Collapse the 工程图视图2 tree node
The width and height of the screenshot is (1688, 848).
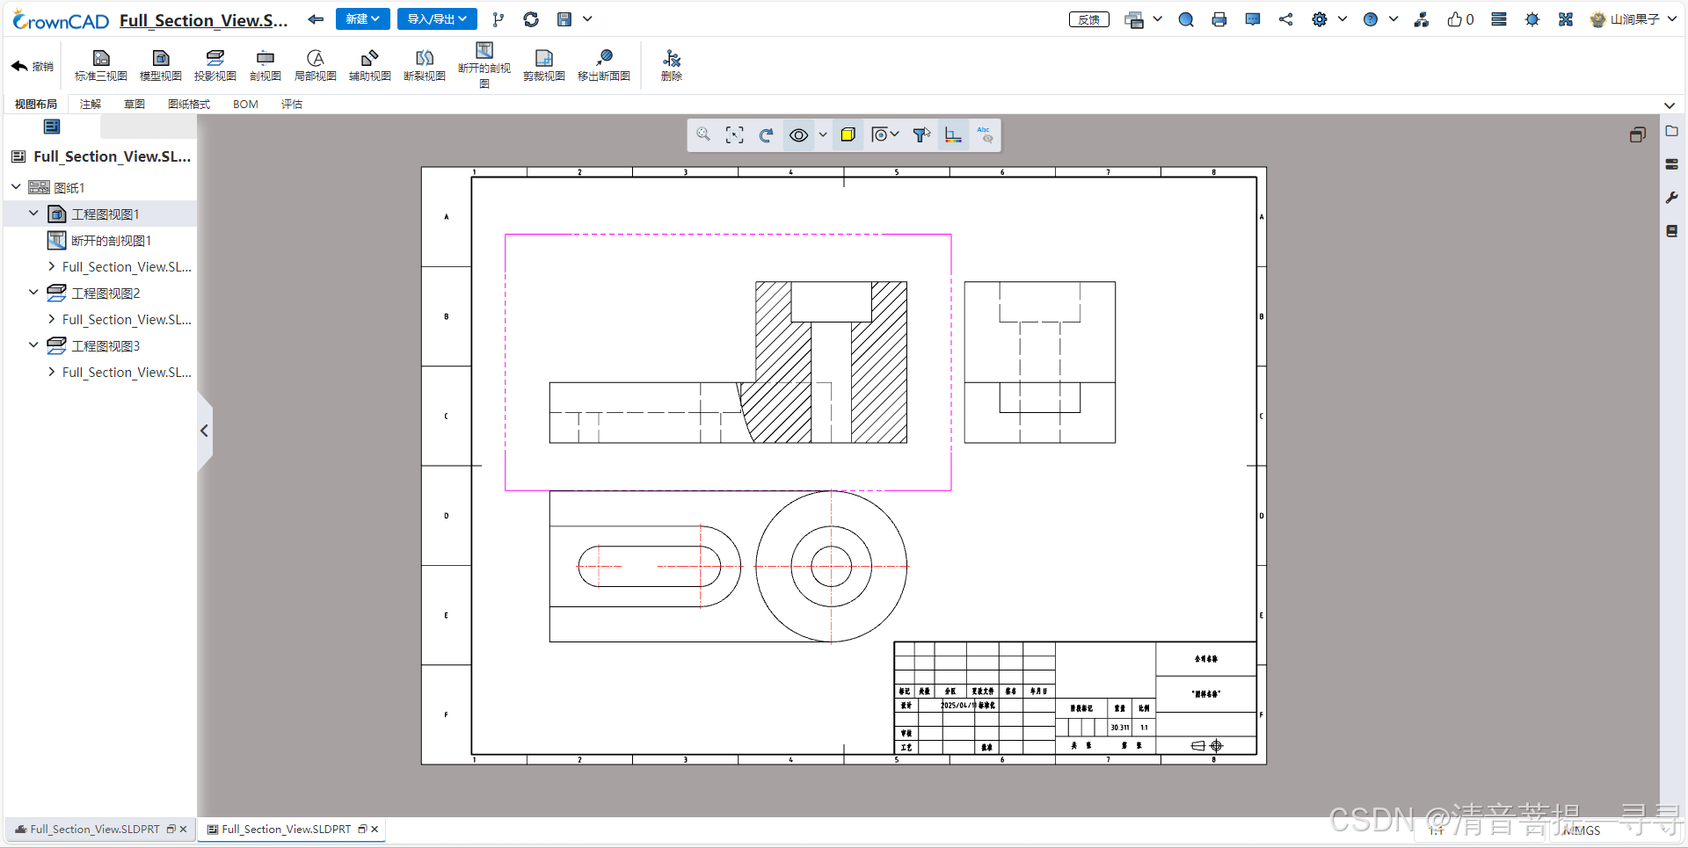point(33,293)
